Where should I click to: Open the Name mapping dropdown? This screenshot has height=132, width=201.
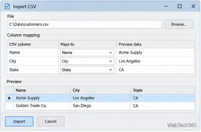coord(87,53)
